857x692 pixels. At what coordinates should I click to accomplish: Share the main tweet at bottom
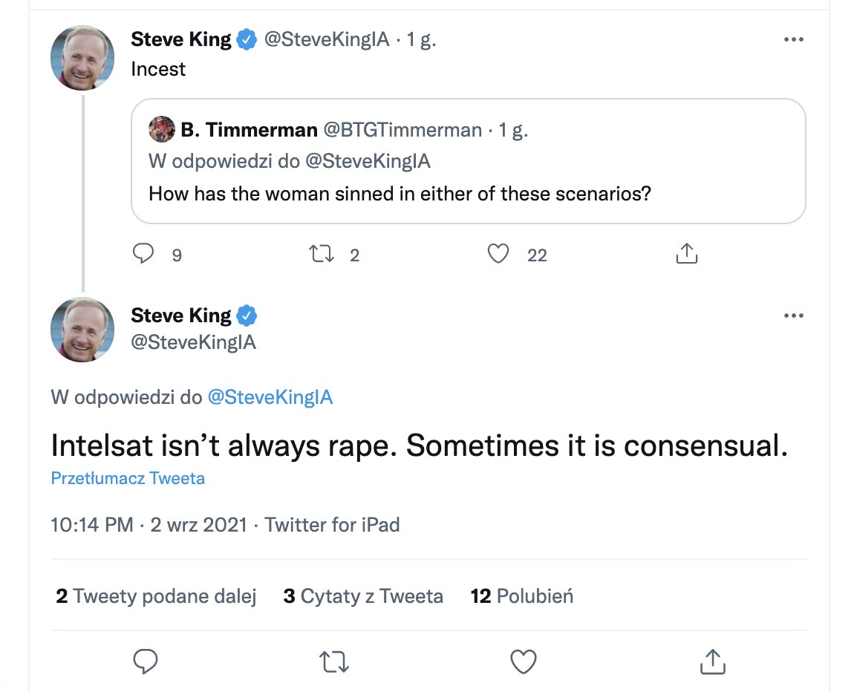[712, 660]
